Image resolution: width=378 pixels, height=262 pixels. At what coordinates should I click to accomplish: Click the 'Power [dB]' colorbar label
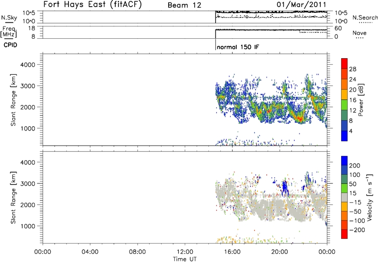[361, 100]
